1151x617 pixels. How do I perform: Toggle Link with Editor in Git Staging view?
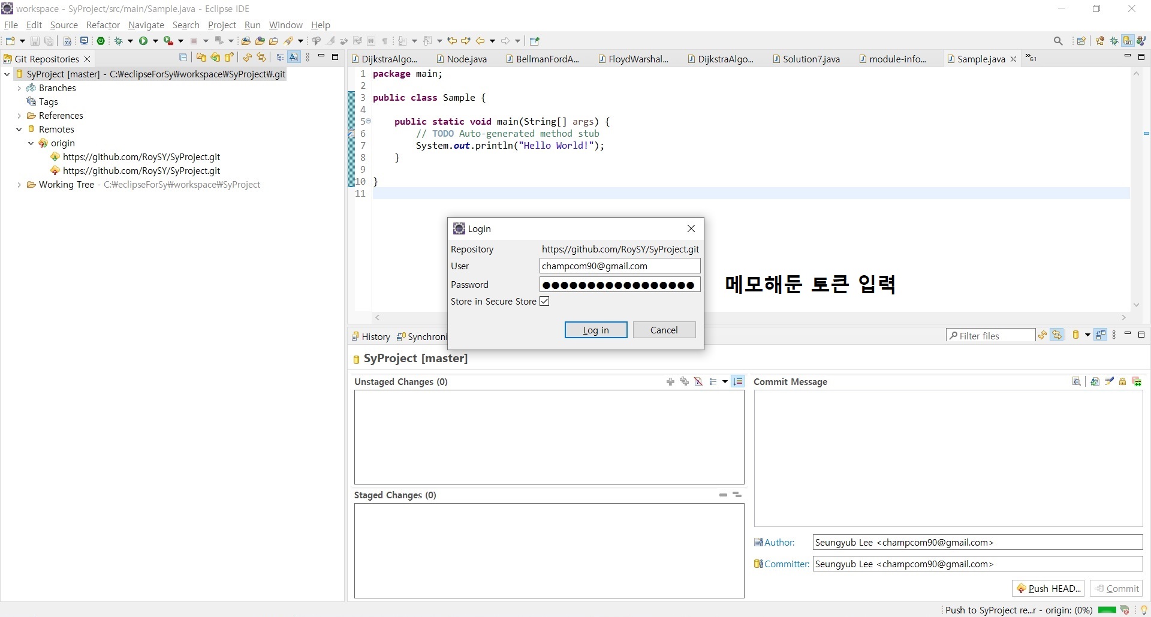pyautogui.click(x=1057, y=335)
